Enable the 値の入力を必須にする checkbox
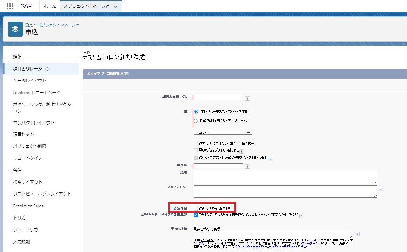407x252 pixels. pyautogui.click(x=196, y=209)
